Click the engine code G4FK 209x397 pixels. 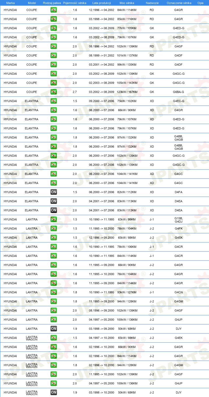click(179, 229)
